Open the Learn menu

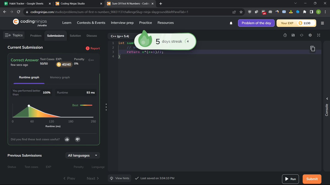[67, 23]
